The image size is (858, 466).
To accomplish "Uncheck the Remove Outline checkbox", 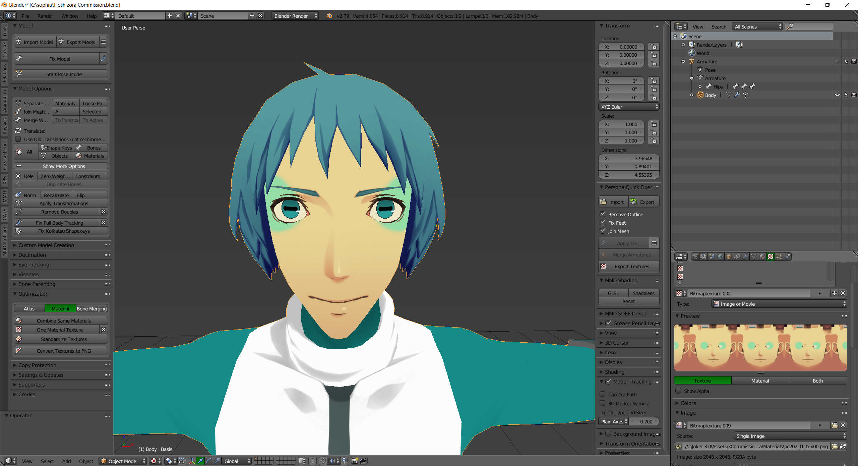I will [x=603, y=214].
